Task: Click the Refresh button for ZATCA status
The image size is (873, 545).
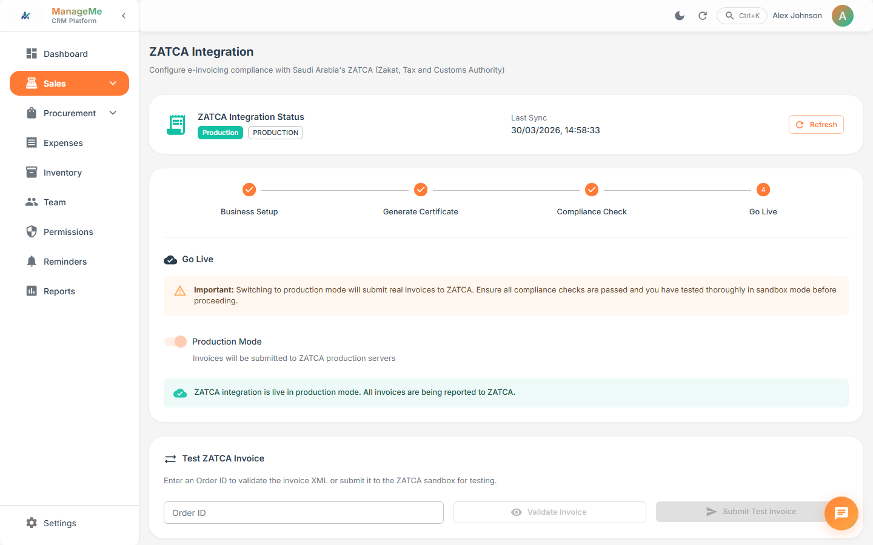Action: [x=816, y=124]
